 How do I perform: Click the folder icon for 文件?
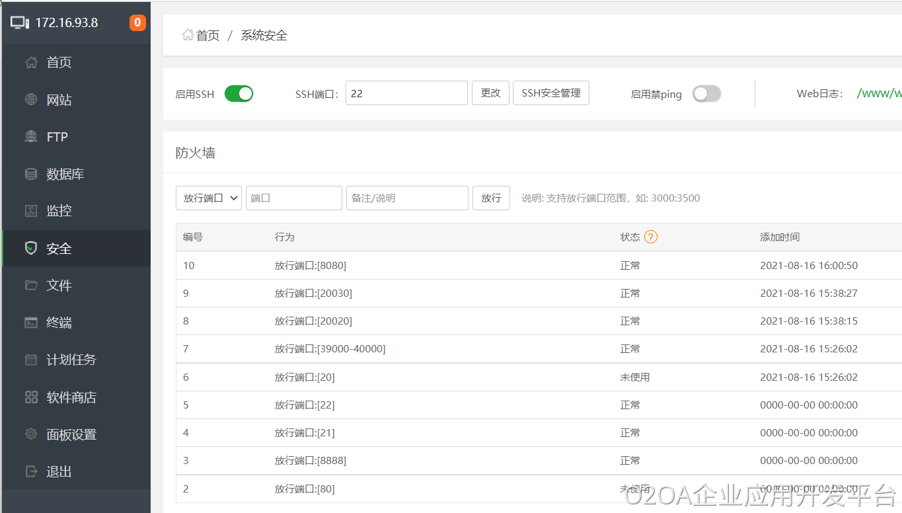pos(31,286)
